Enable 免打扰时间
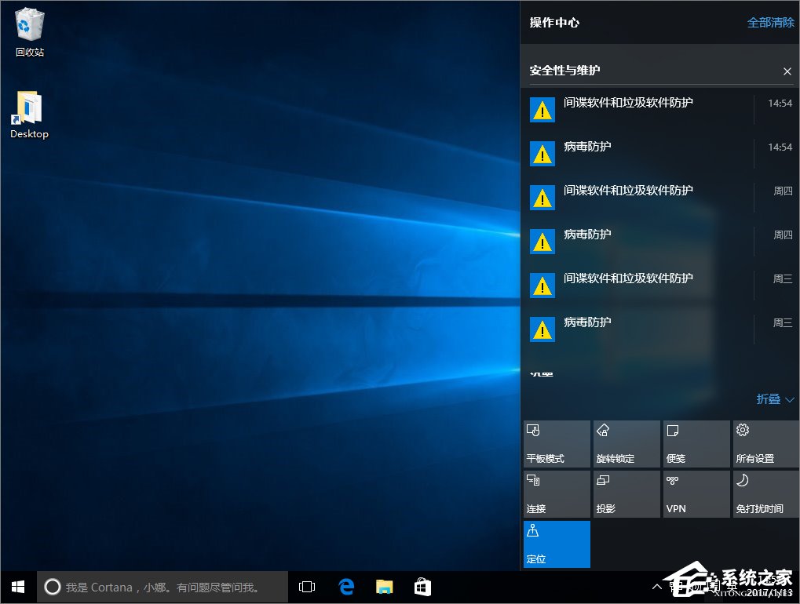Screen dimensions: 800x604 click(x=765, y=493)
